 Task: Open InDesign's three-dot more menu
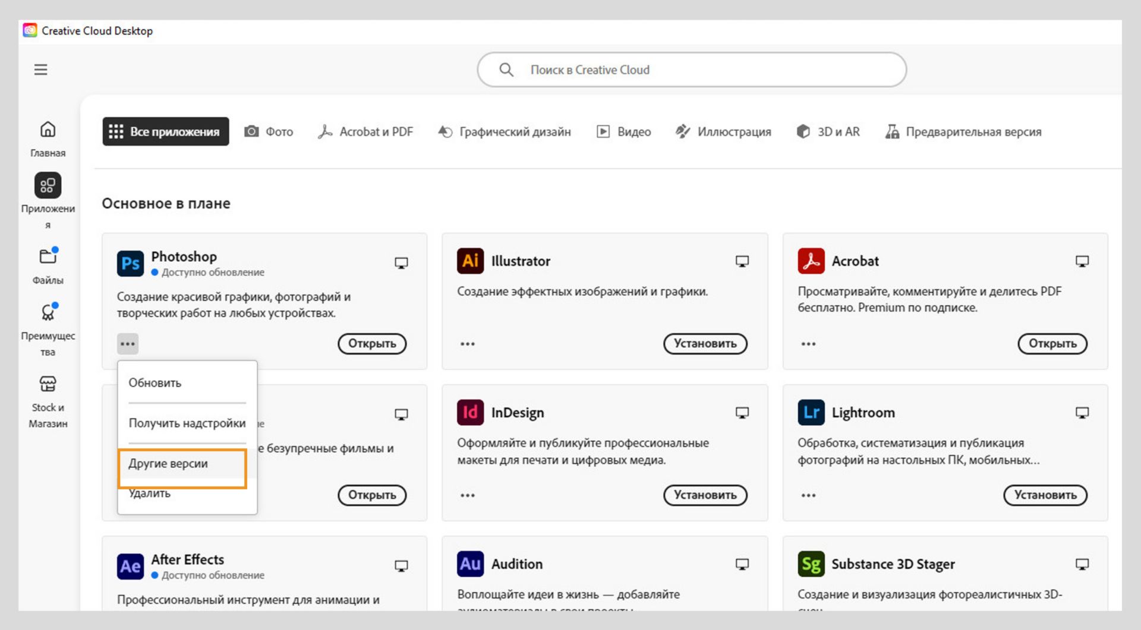[x=468, y=495]
